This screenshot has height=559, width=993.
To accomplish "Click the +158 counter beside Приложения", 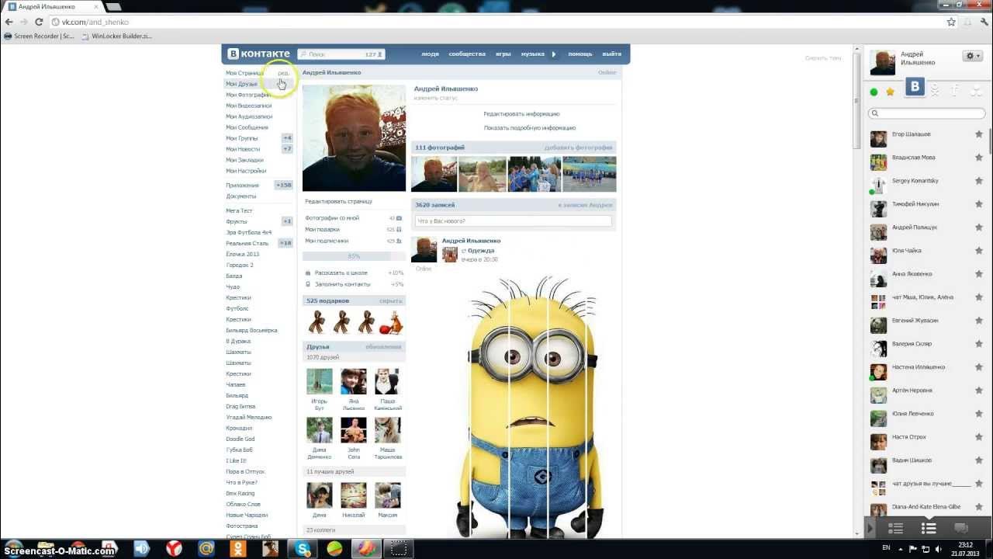I will click(x=284, y=186).
